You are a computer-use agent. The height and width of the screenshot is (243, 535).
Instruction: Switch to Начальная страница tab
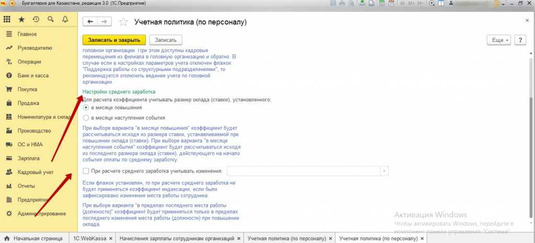point(34,238)
